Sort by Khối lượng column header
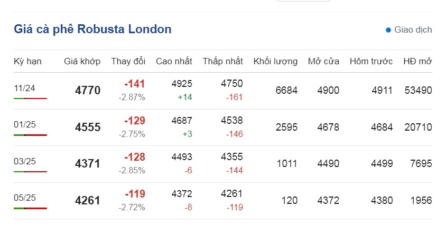The width and height of the screenshot is (446, 226). tap(275, 62)
